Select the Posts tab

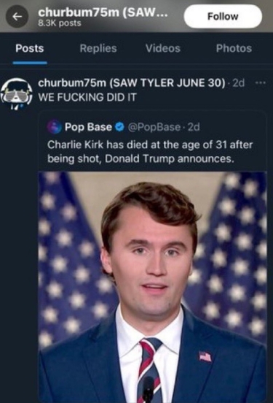click(29, 48)
